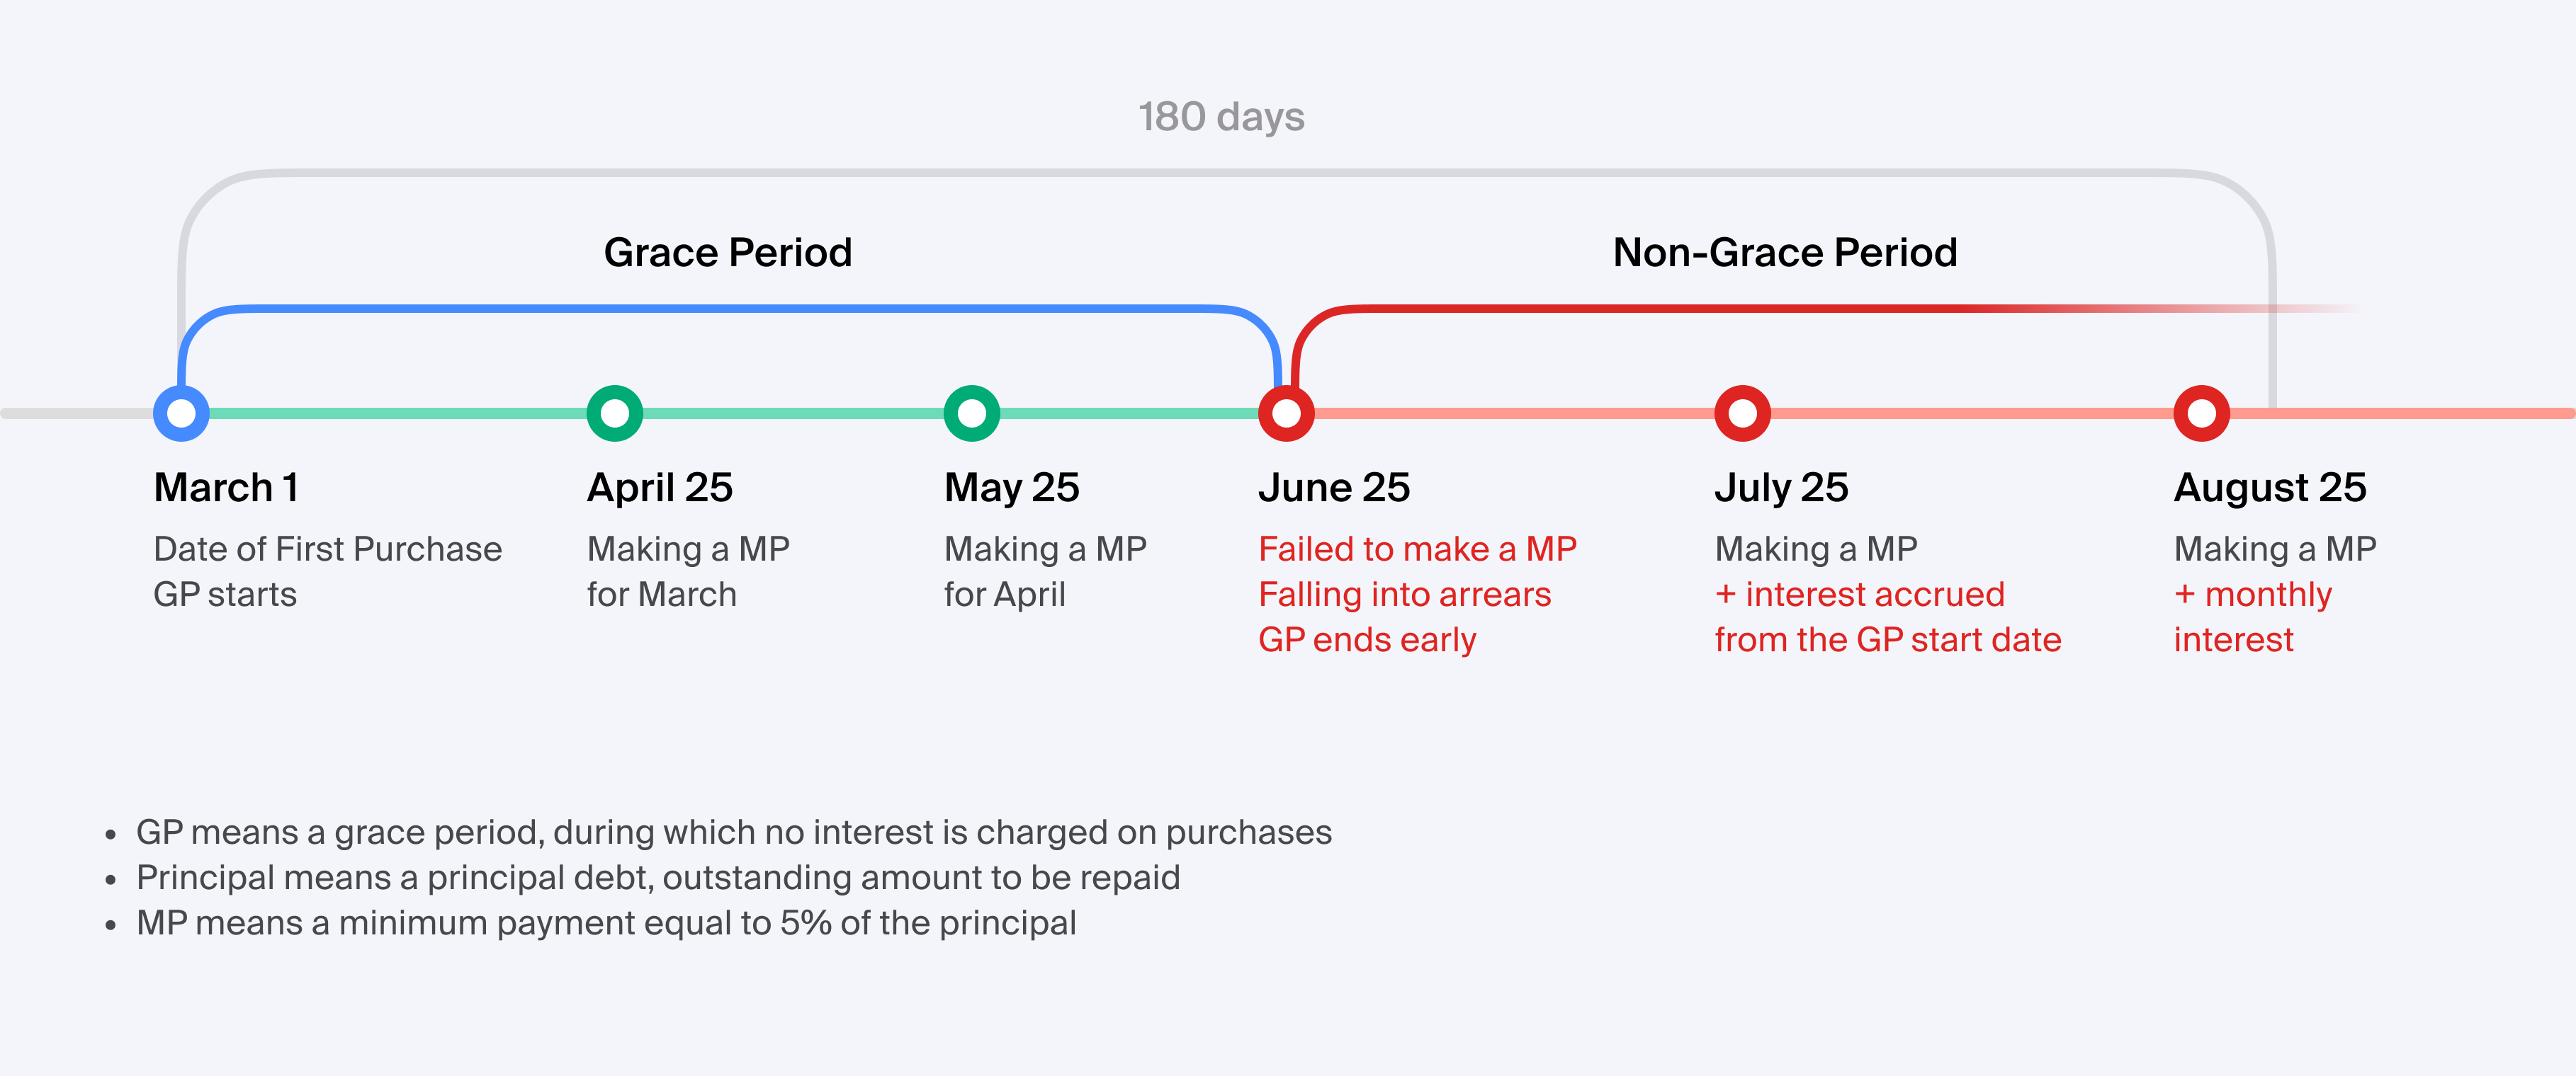Select the "August 25" date label
The height and width of the screenshot is (1076, 2576).
(2269, 488)
